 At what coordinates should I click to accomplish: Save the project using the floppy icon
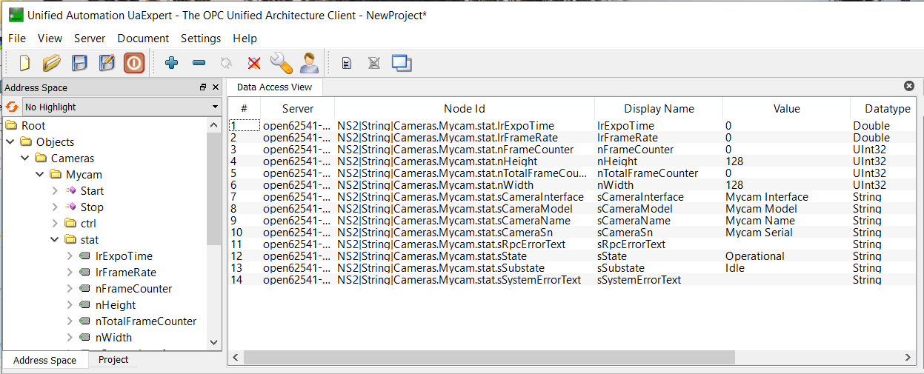click(79, 63)
